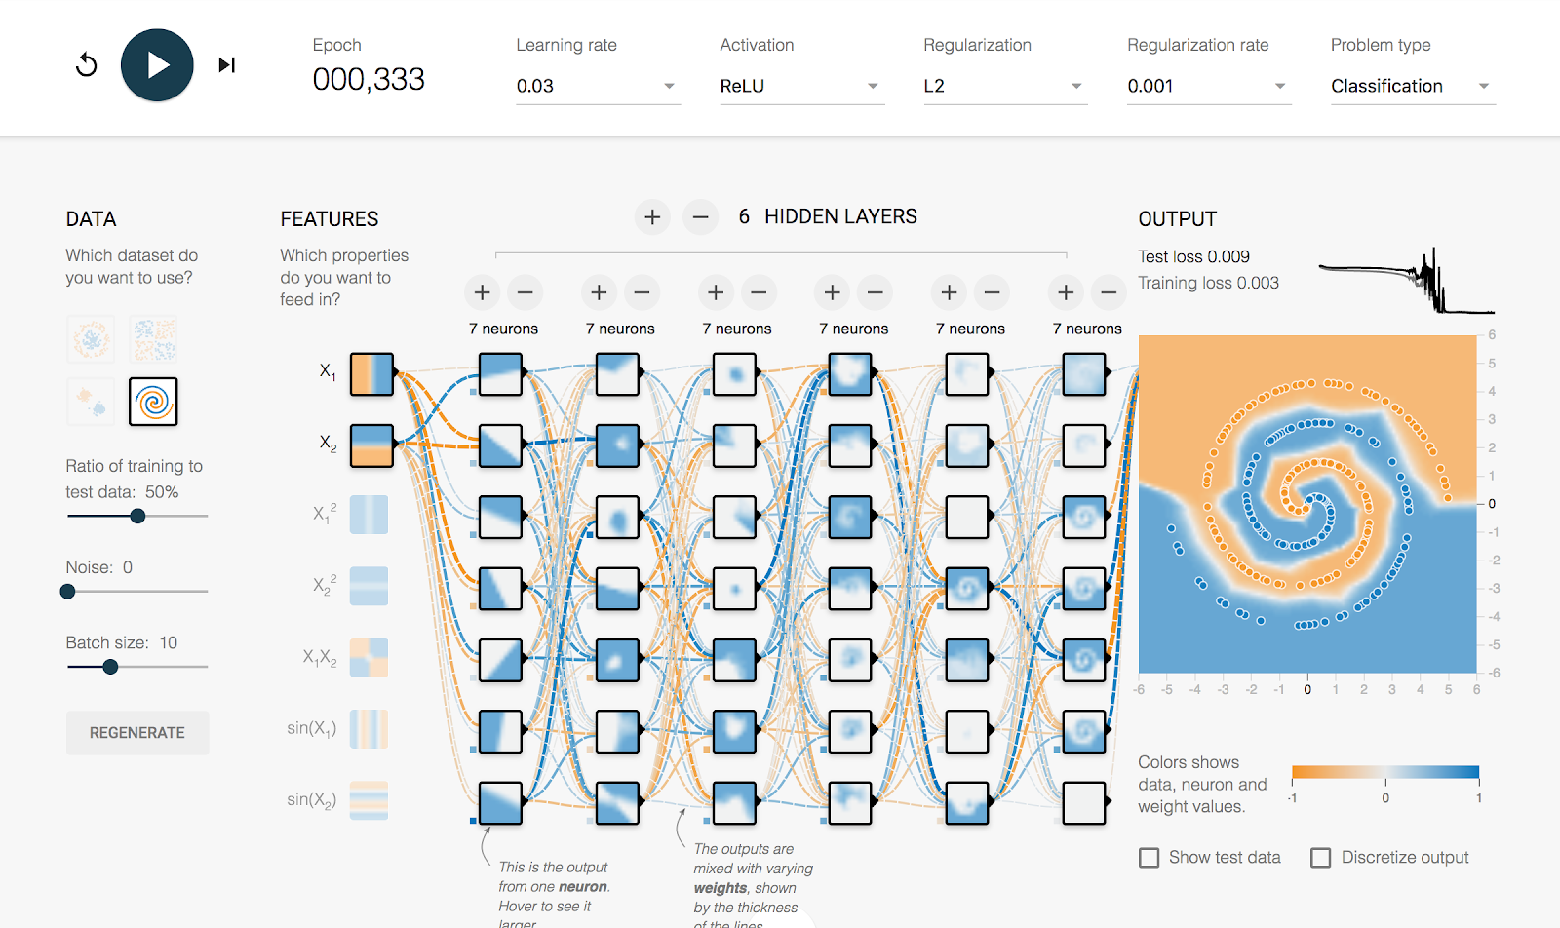Screen dimensions: 1560x928
Task: Open the Activation dropdown
Action: pos(799,86)
